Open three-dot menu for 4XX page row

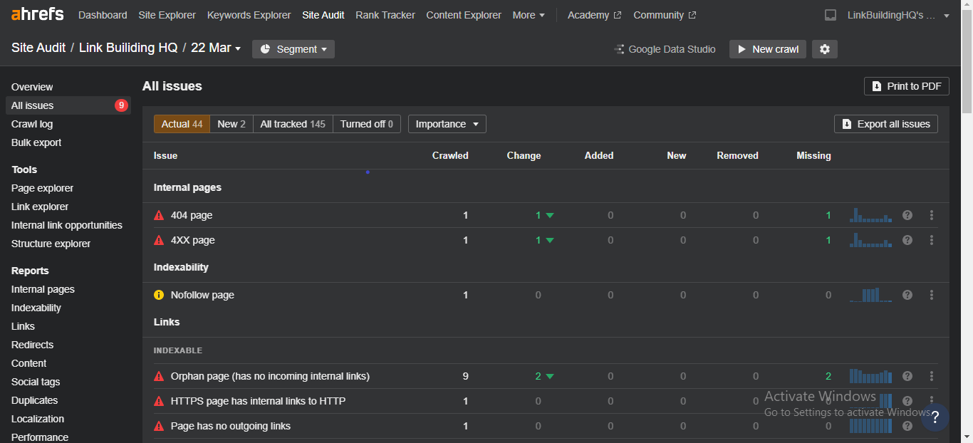coord(932,240)
